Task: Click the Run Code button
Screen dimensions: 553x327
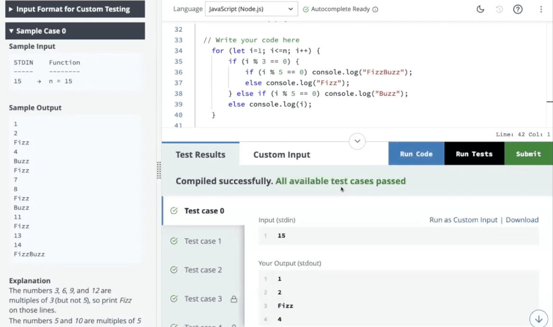Action: point(416,154)
